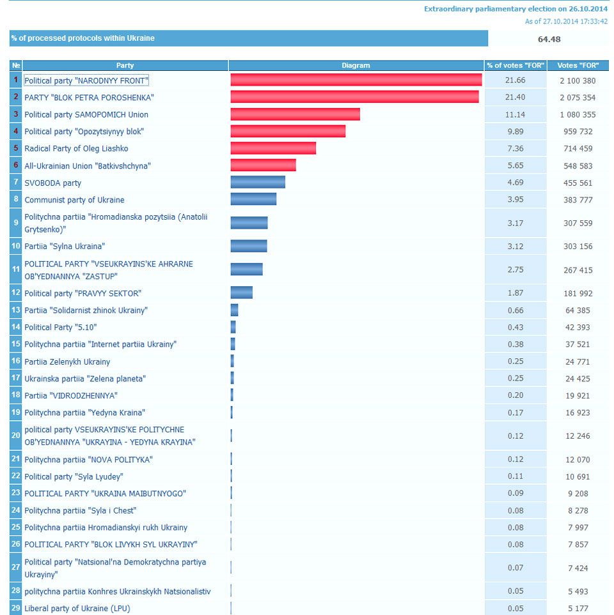Image resolution: width=614 pixels, height=615 pixels.
Task: Click the "PRAVYY SEKTOR" party link
Action: tap(83, 294)
